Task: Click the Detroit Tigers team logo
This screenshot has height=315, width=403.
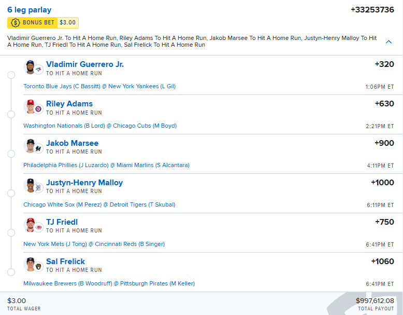Action: 38,188
